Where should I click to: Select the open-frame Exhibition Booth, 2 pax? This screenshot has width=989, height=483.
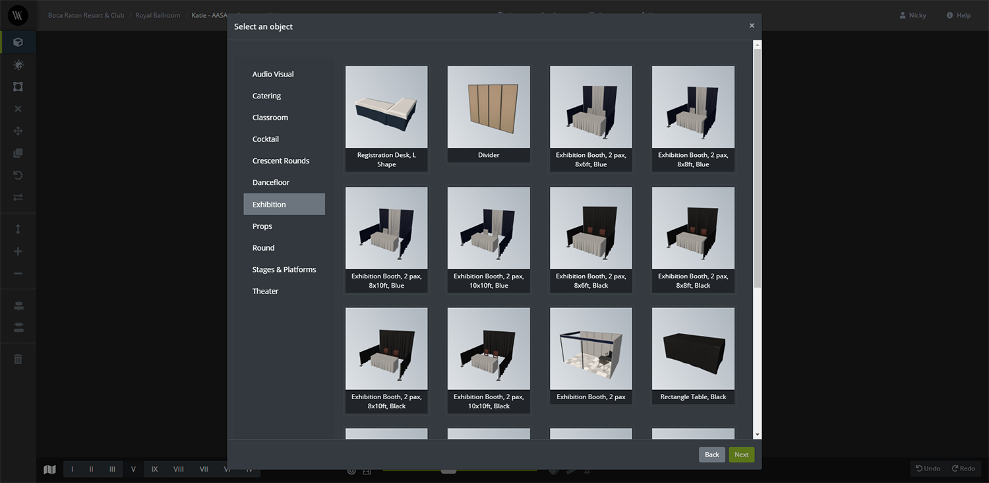[591, 356]
